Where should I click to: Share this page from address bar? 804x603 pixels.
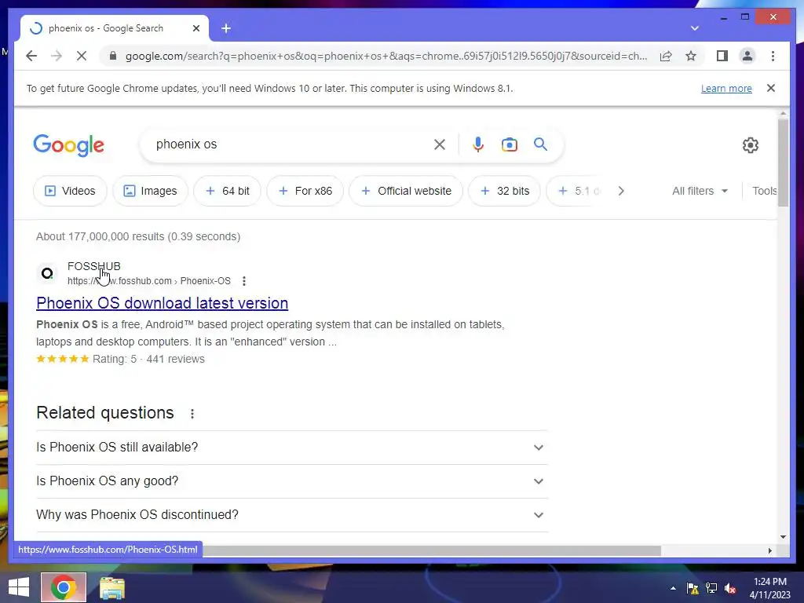click(x=666, y=56)
